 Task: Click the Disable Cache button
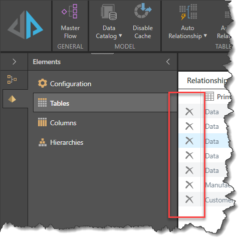click(x=143, y=22)
